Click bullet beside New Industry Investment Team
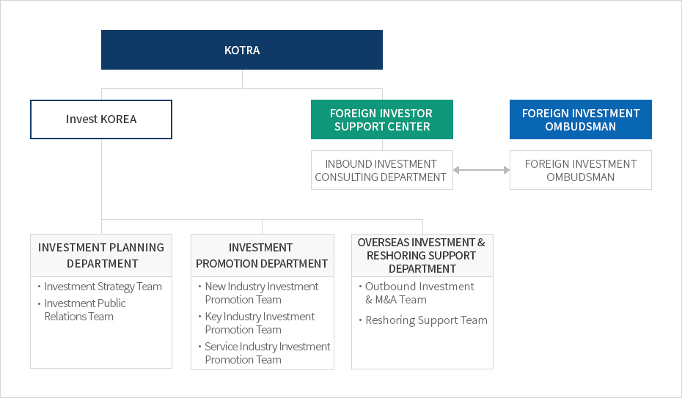The width and height of the screenshot is (682, 398). point(199,287)
